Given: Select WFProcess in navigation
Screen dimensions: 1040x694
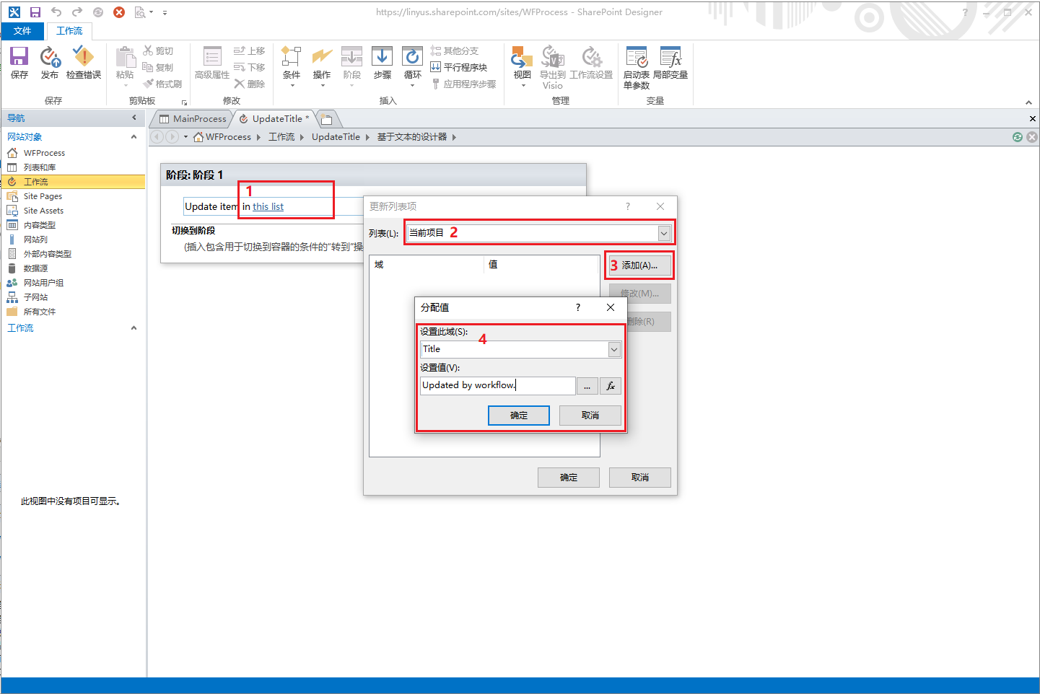Looking at the screenshot, I should tap(73, 153).
